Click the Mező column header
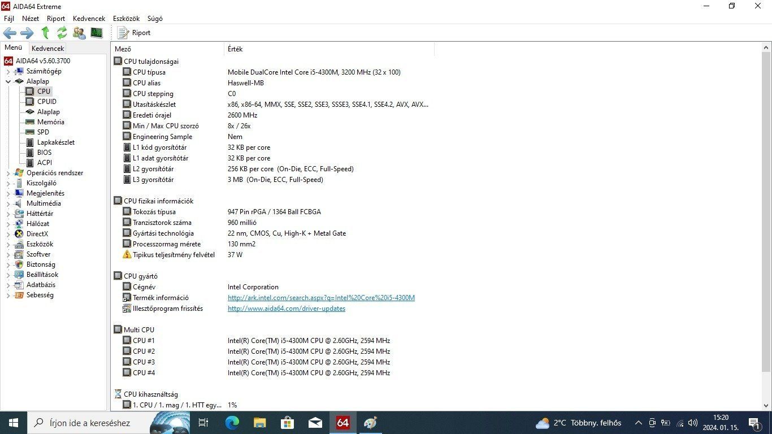 168,49
